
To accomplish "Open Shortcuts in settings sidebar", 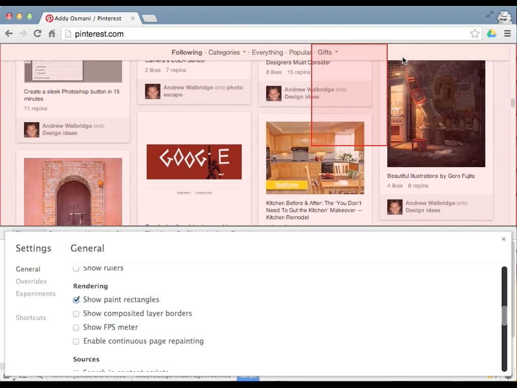I will [31, 318].
